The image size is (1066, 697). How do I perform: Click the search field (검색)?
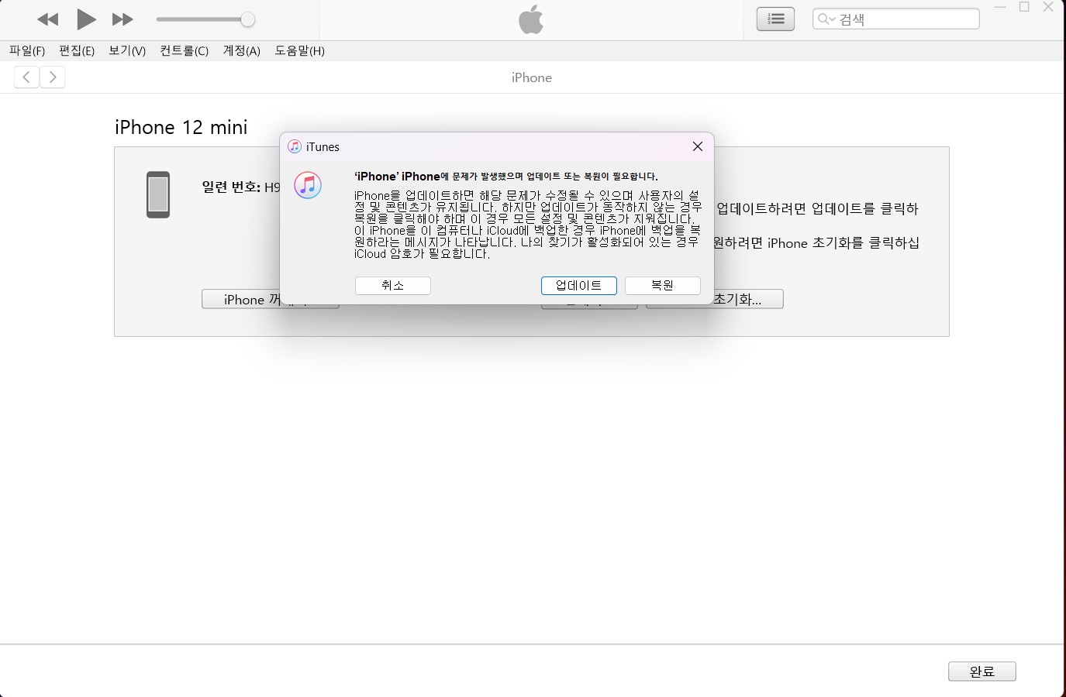coord(895,19)
